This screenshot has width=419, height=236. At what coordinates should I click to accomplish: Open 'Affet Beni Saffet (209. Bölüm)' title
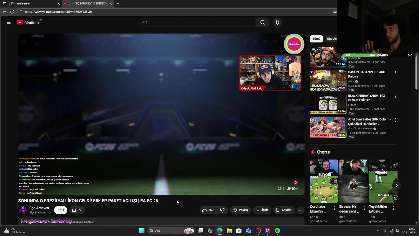pyautogui.click(x=370, y=122)
